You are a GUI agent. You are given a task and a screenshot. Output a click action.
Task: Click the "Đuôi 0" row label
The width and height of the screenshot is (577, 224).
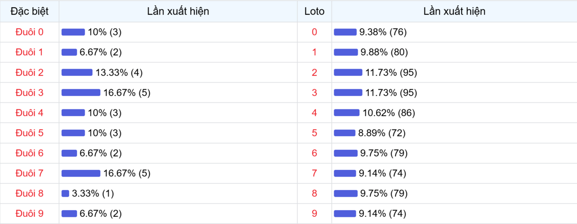(29, 32)
